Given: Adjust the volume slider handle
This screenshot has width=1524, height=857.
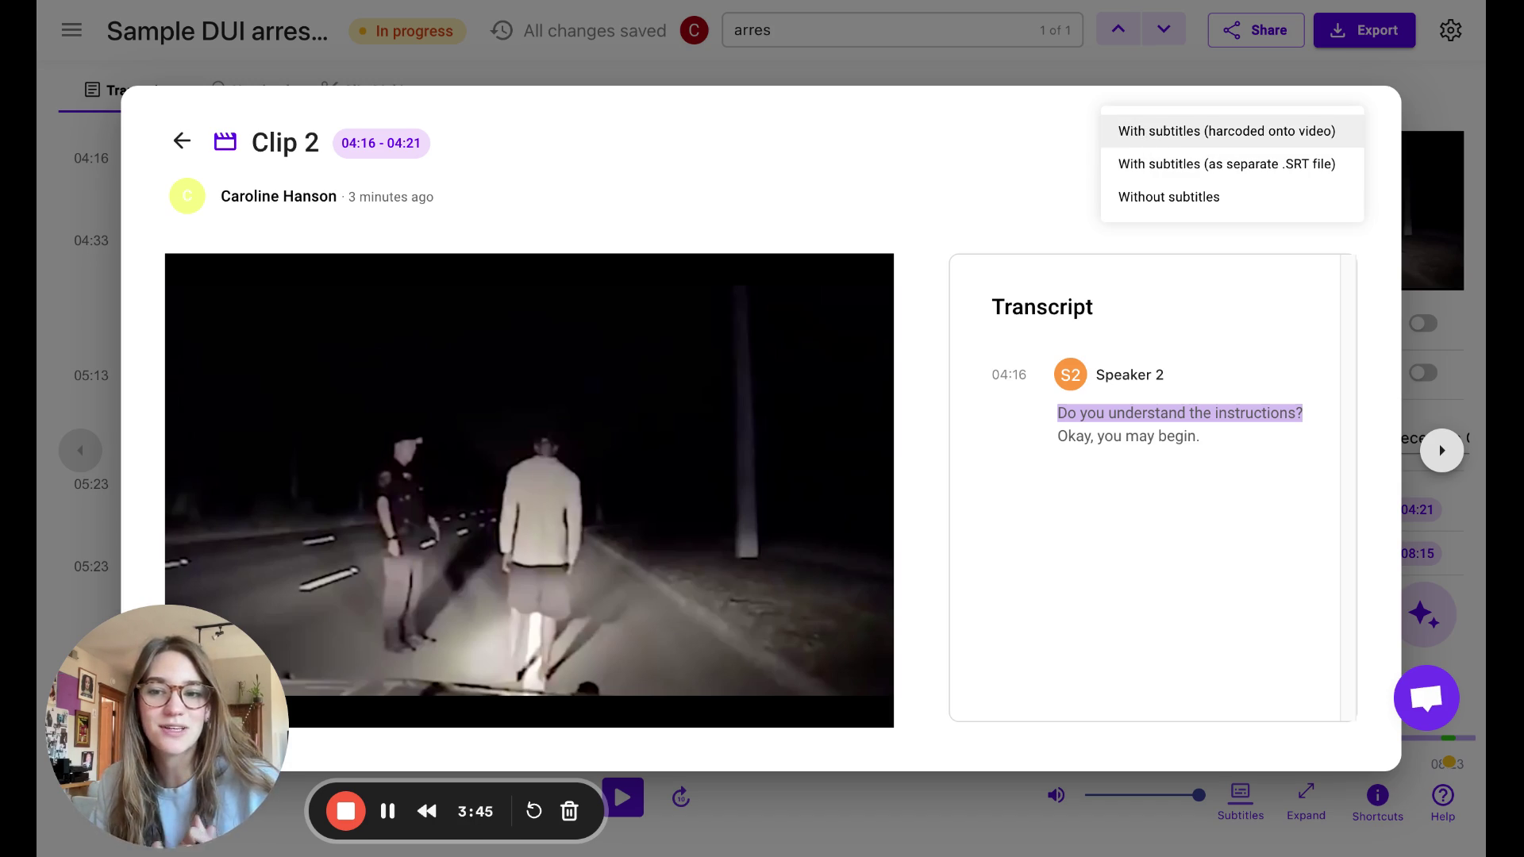Looking at the screenshot, I should [x=1199, y=795].
